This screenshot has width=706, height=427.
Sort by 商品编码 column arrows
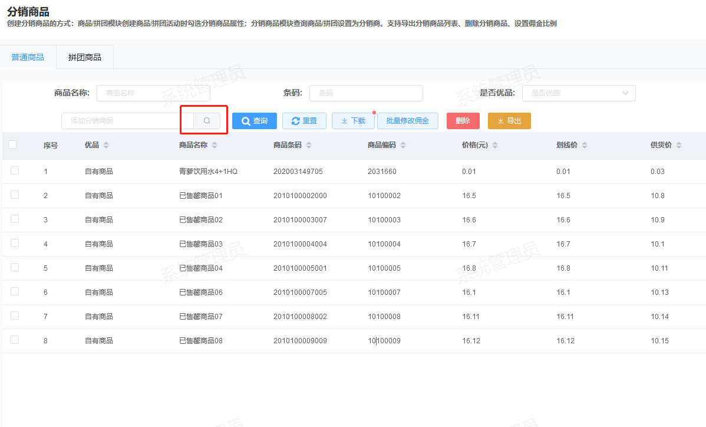(x=403, y=145)
